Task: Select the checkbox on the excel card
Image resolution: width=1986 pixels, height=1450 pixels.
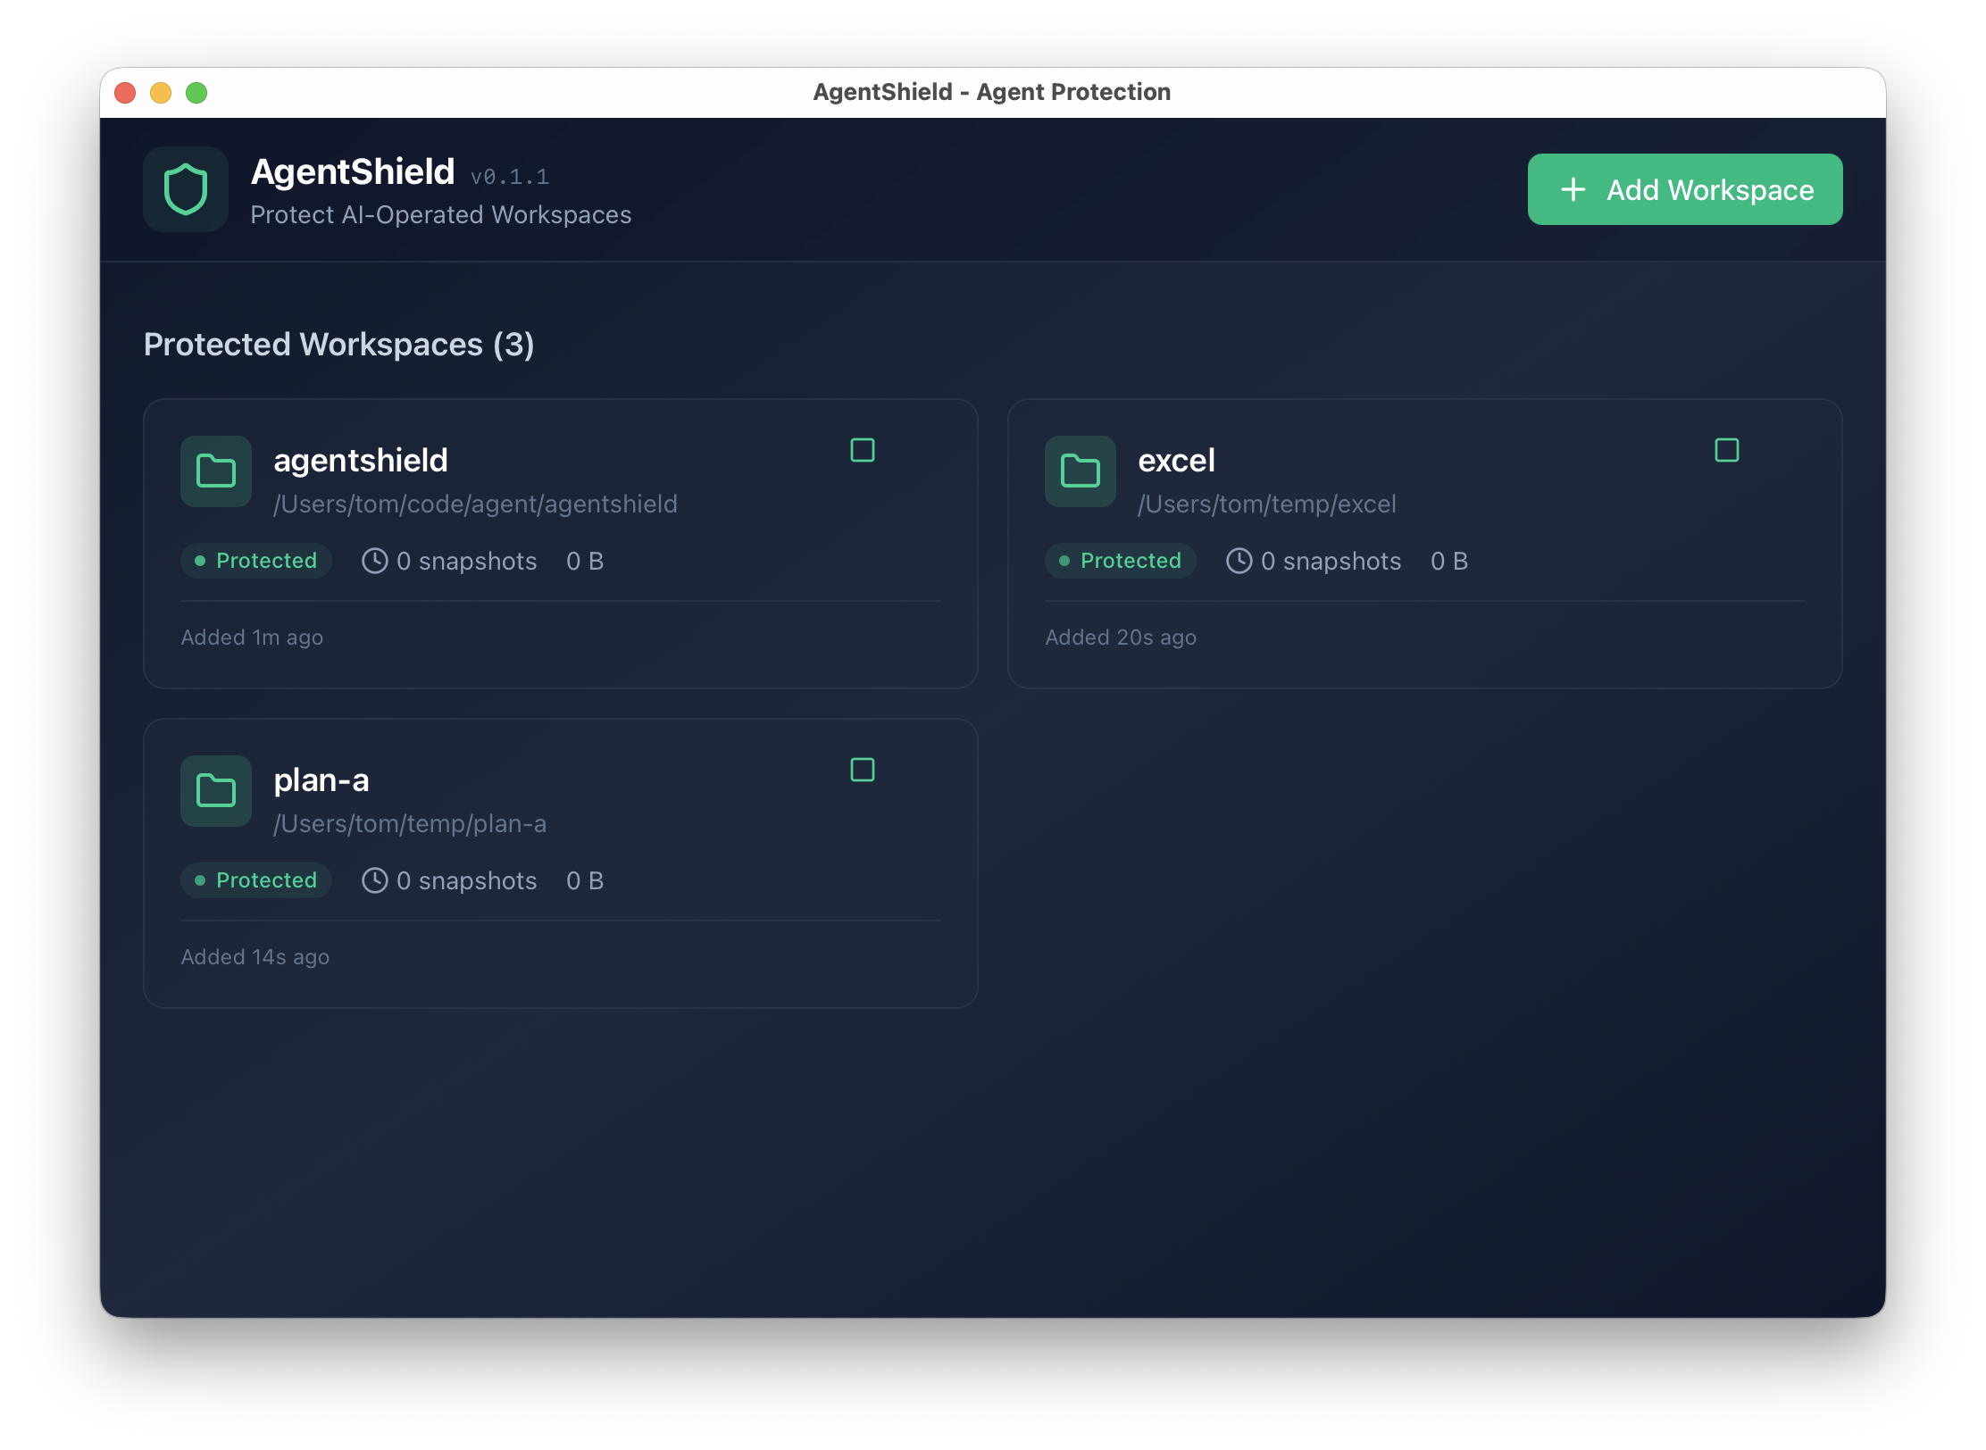Action: pos(1727,451)
